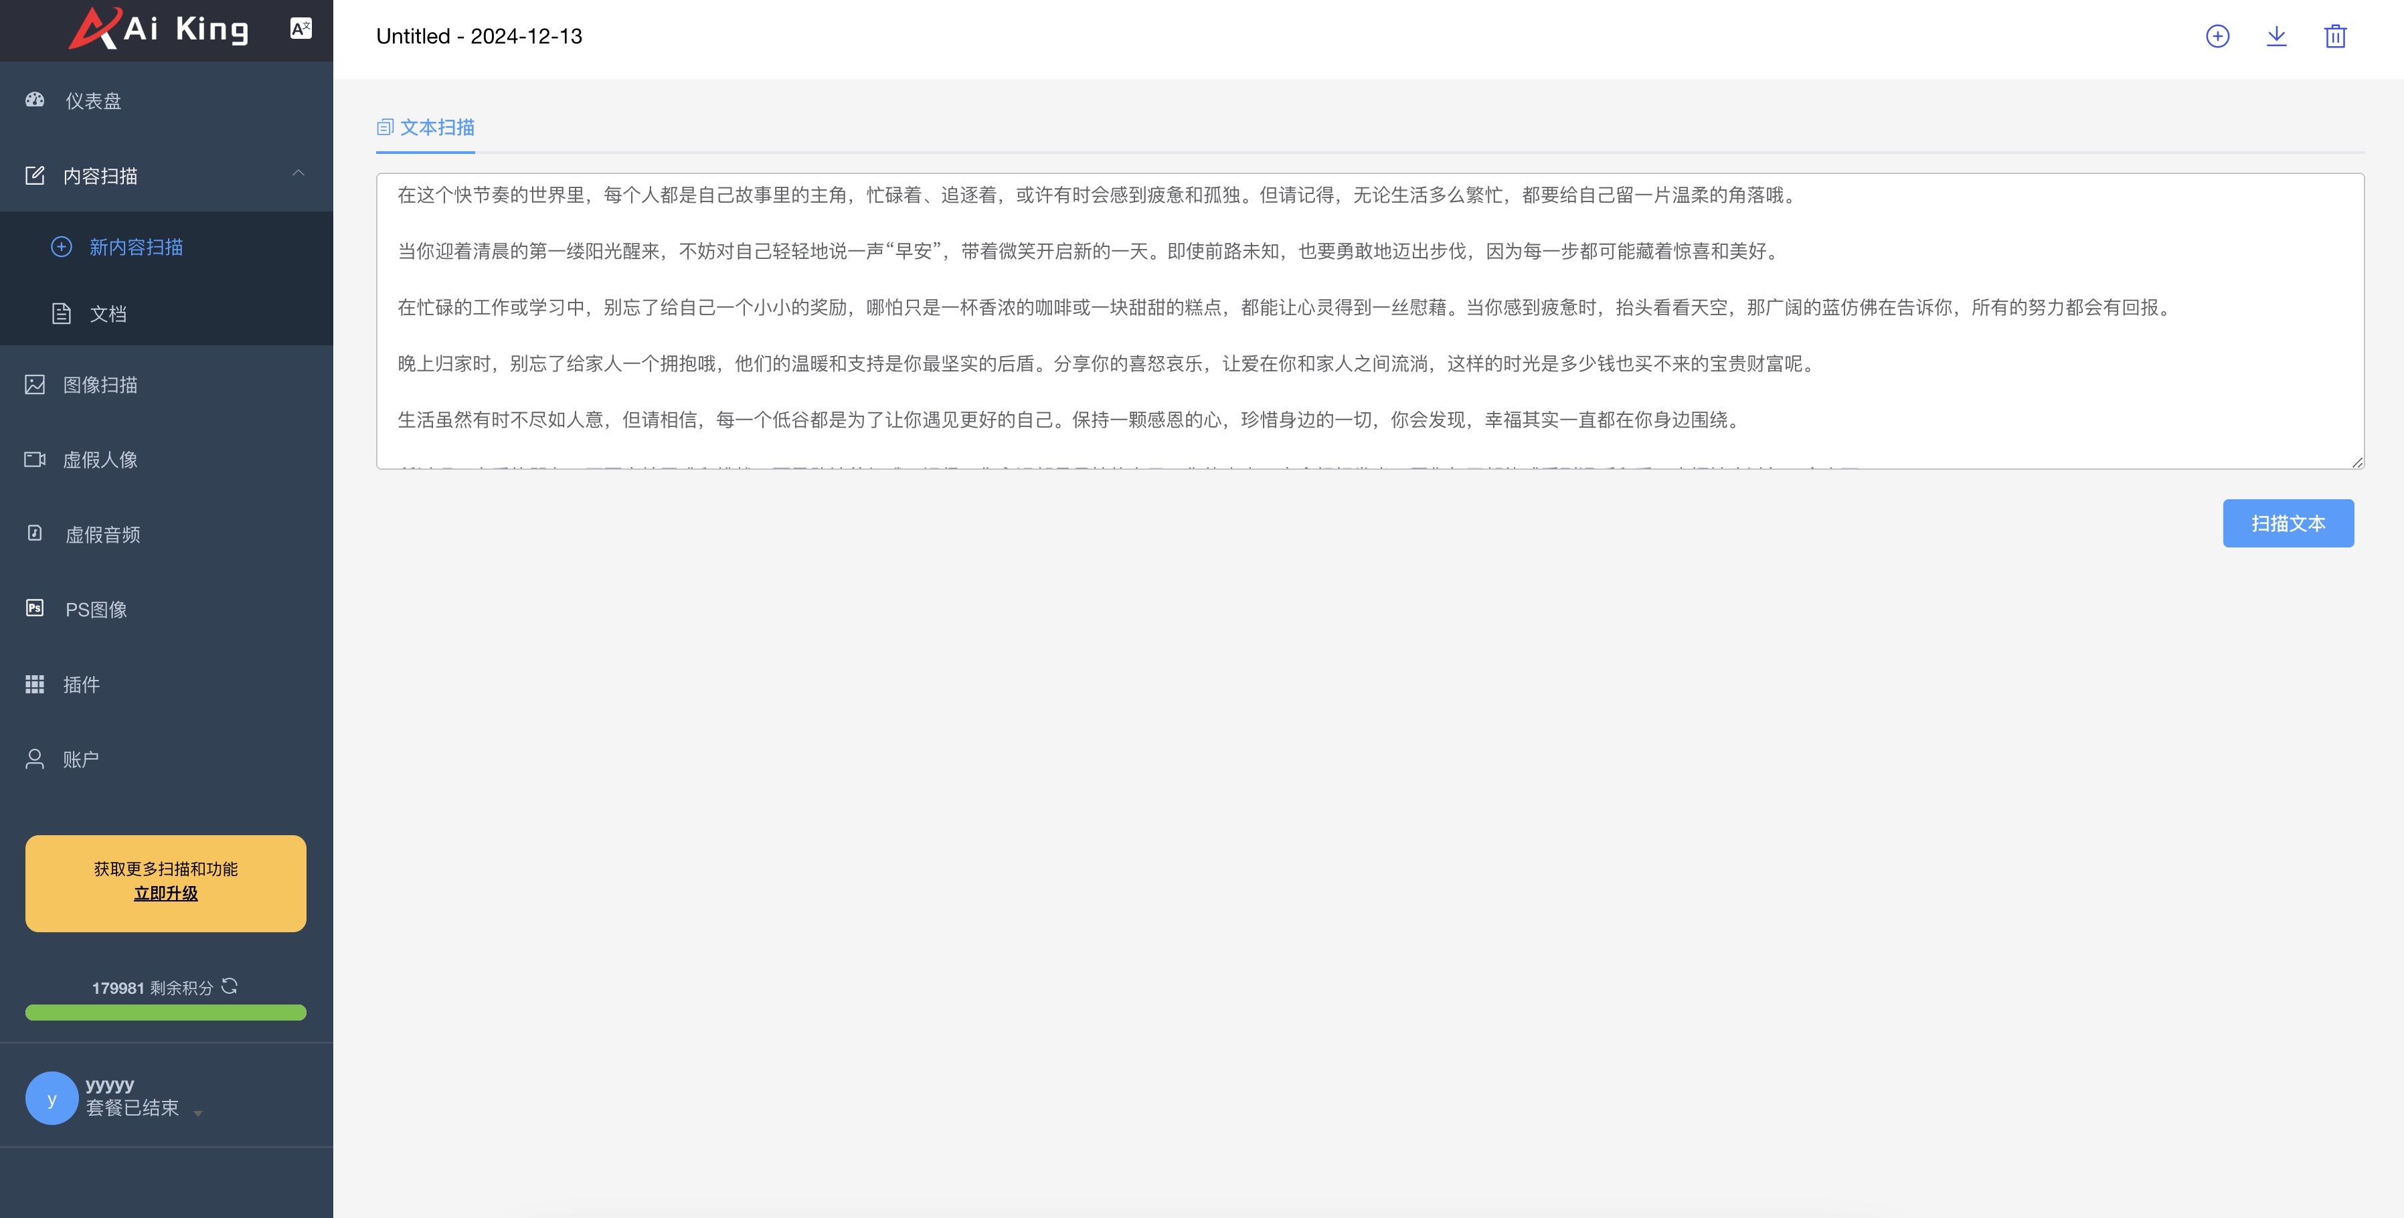Open 虚假音频 fake audio section
This screenshot has height=1218, width=2404.
[102, 535]
